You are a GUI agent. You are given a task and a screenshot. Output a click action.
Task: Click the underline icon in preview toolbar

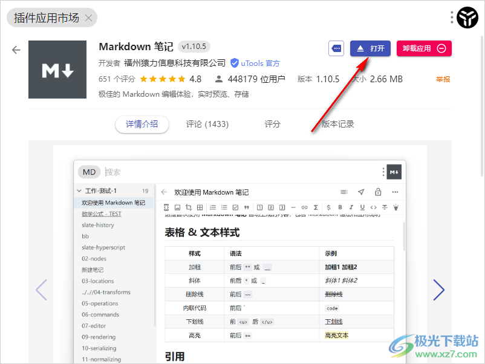(x=362, y=207)
